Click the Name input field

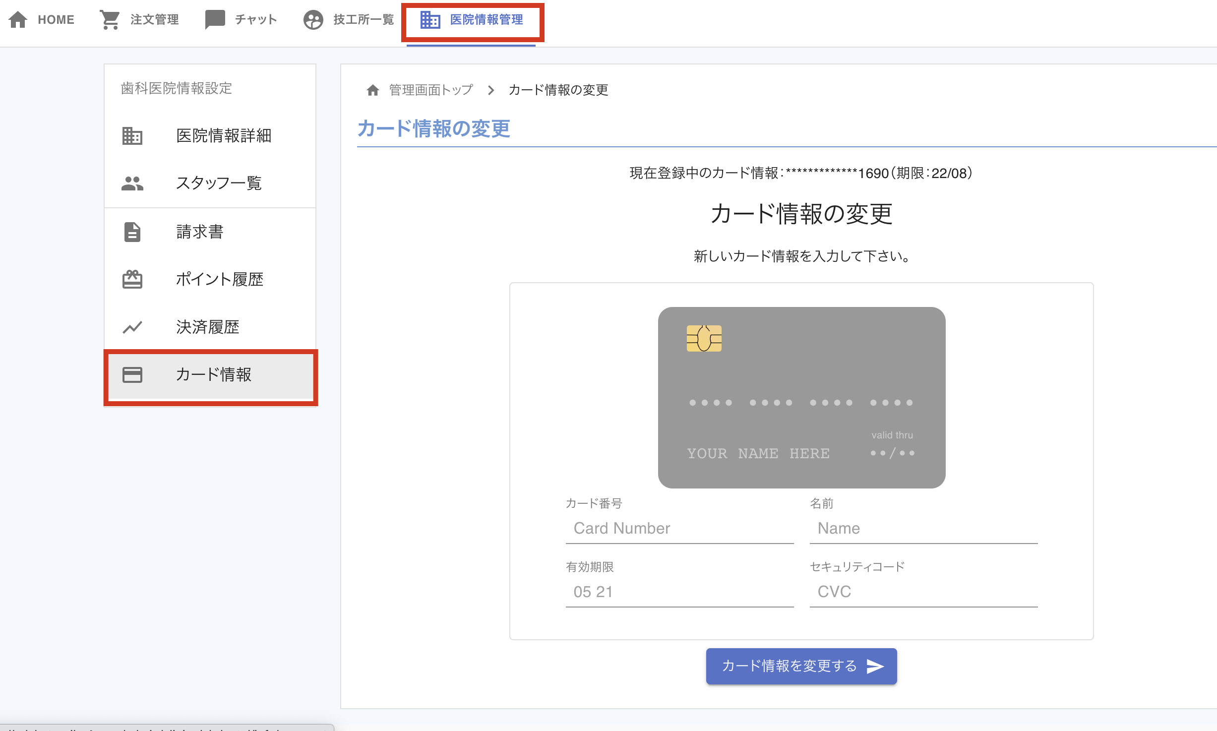pos(923,529)
